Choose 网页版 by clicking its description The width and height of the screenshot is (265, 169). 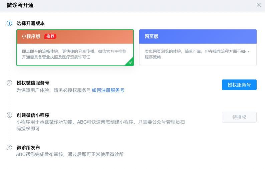pyautogui.click(x=197, y=54)
